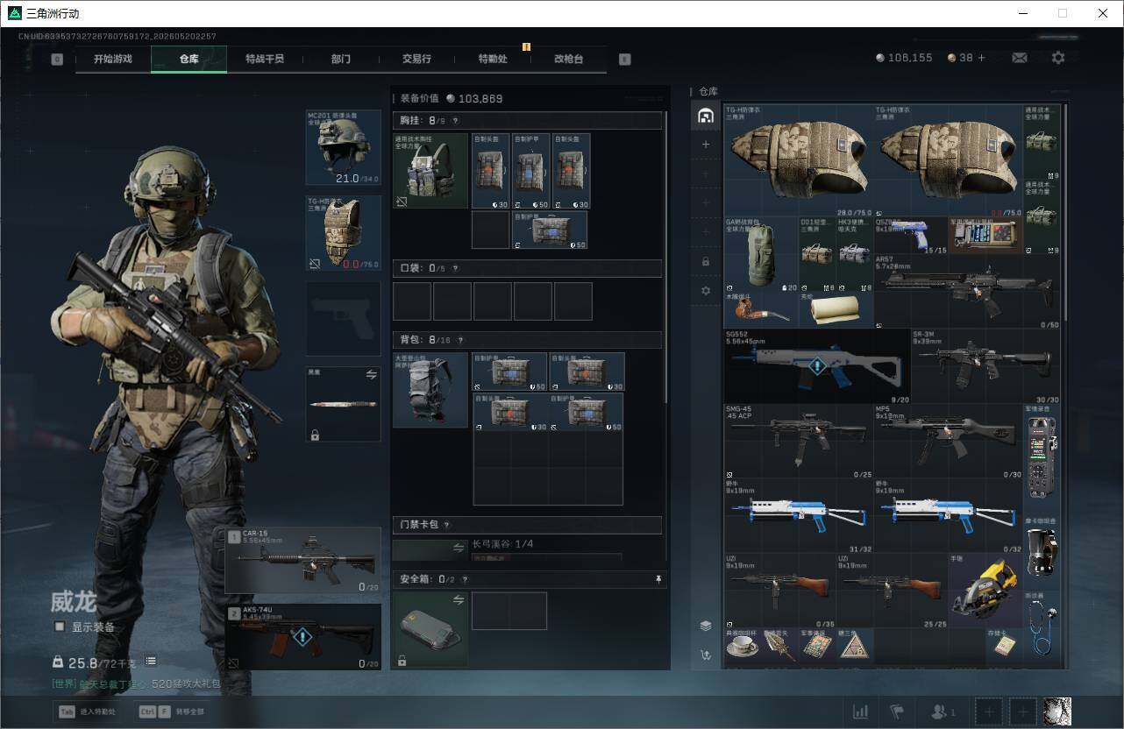Click the sort icon below stack icon
This screenshot has height=729, width=1124.
706,654
